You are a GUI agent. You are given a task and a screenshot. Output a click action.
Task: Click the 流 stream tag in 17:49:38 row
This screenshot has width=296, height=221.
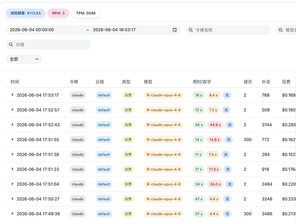tap(227, 214)
